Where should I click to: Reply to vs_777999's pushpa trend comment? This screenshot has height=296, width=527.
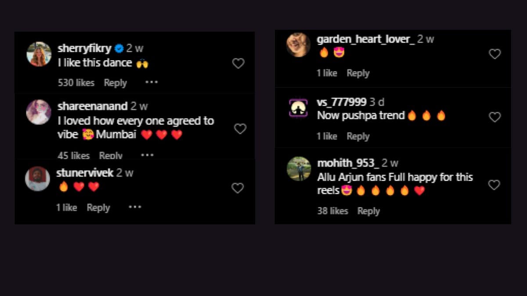click(x=358, y=136)
